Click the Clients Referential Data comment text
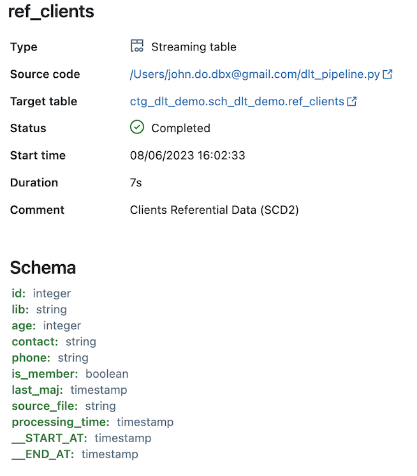The image size is (417, 476). point(214,210)
